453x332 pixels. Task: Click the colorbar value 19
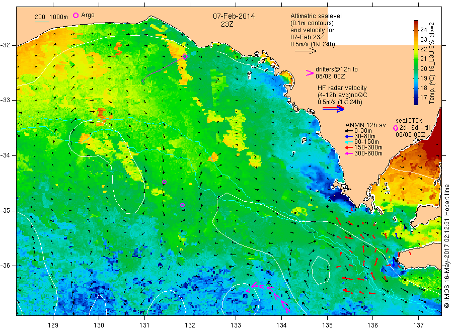(x=423, y=78)
